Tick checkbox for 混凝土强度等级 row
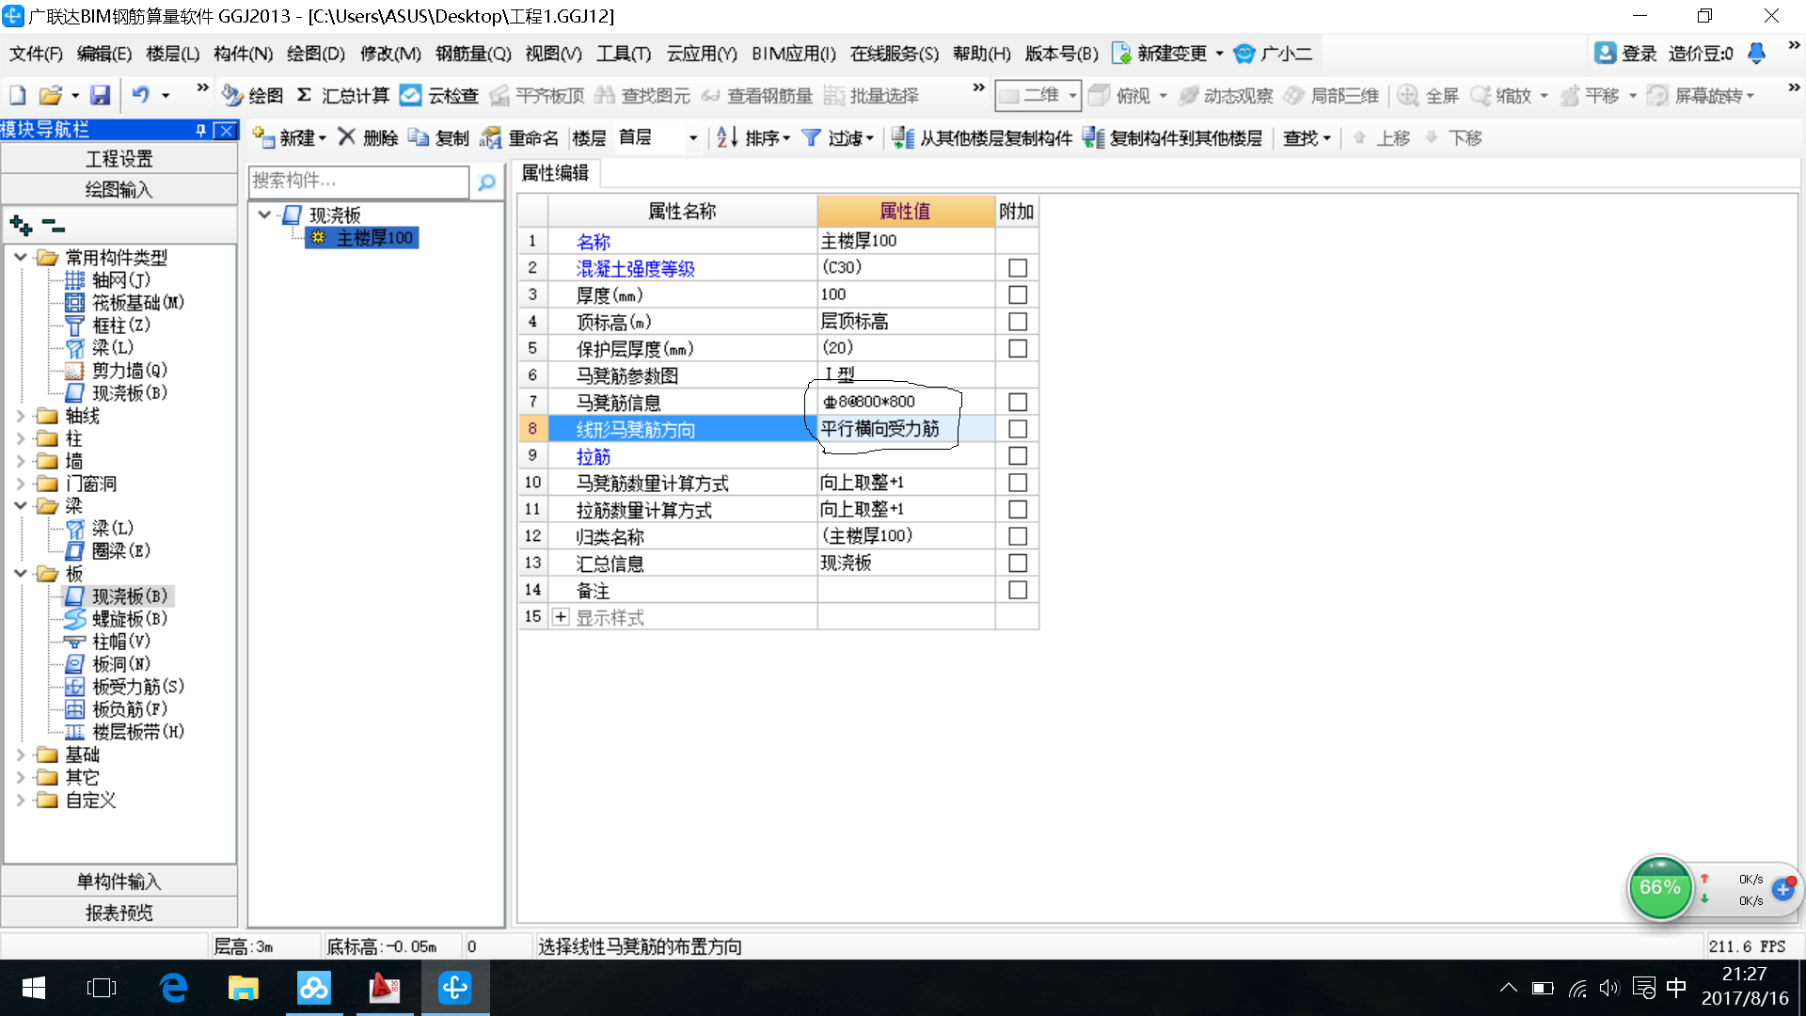1806x1016 pixels. pos(1017,268)
